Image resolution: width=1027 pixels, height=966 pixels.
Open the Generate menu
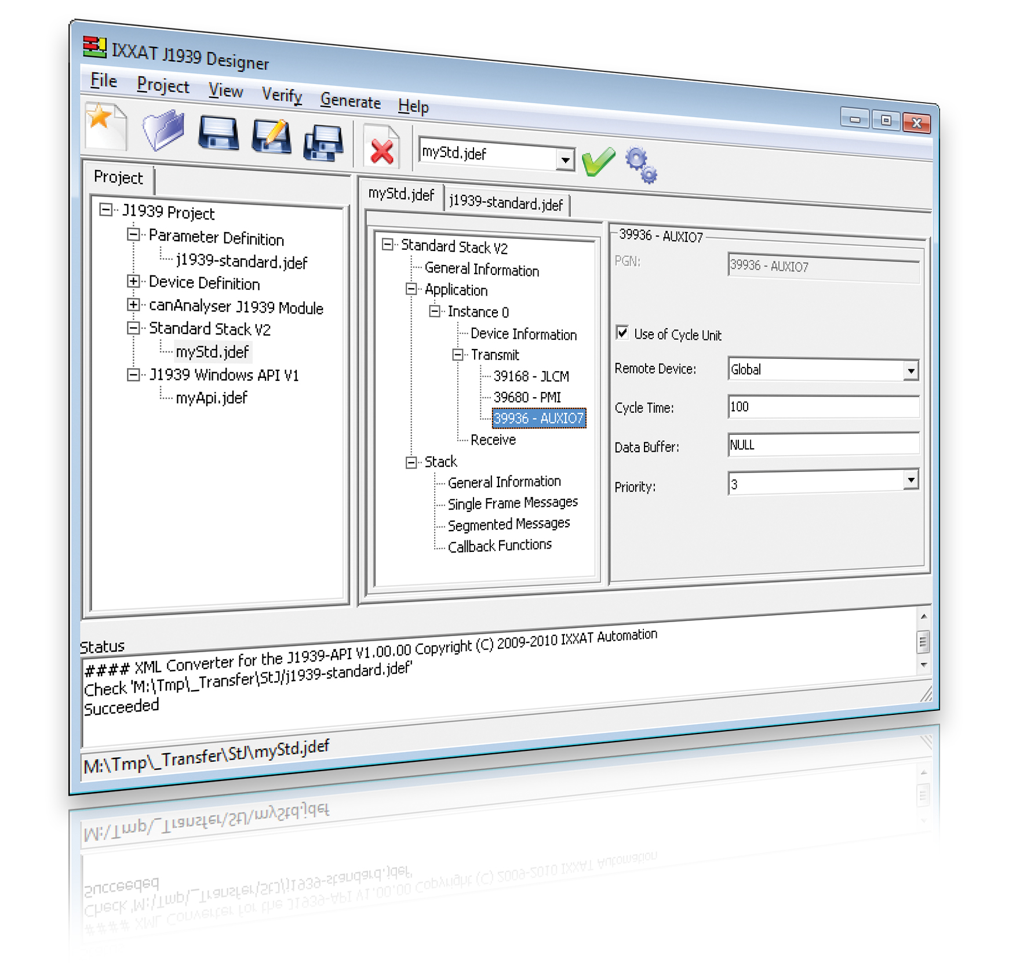point(350,101)
